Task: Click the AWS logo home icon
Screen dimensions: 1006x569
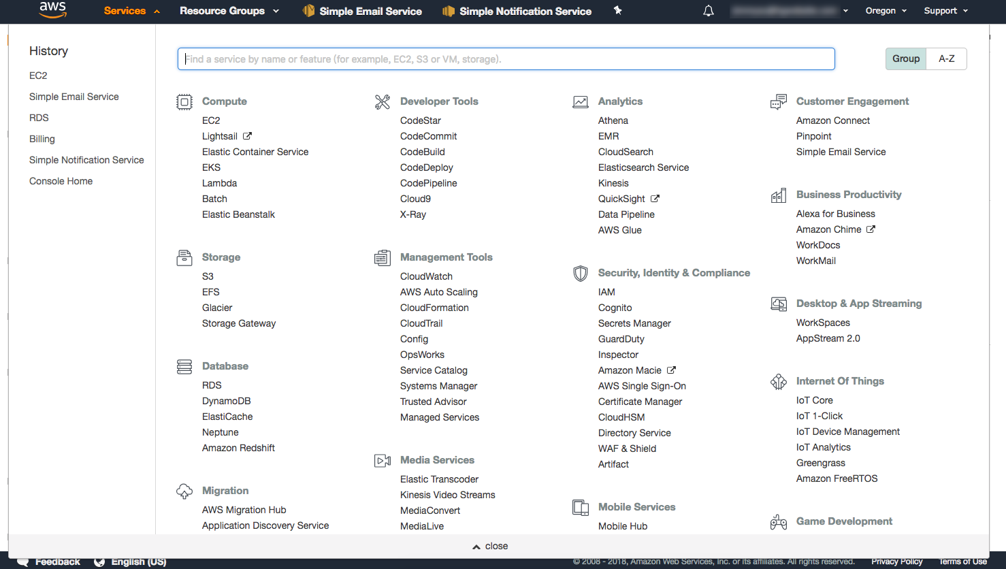Action: pyautogui.click(x=52, y=10)
